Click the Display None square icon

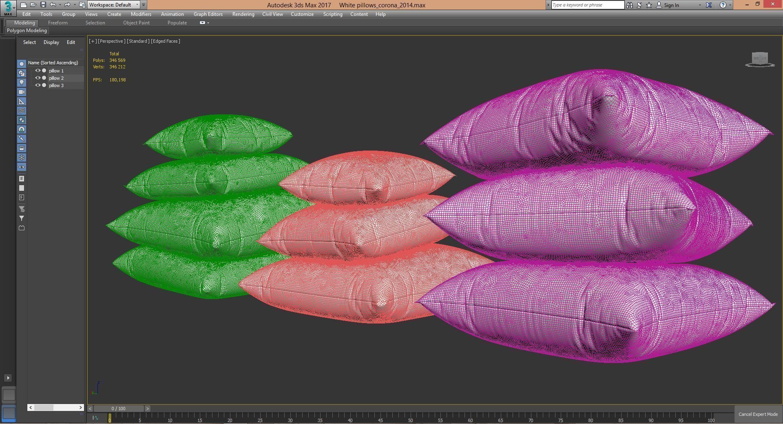tap(22, 188)
